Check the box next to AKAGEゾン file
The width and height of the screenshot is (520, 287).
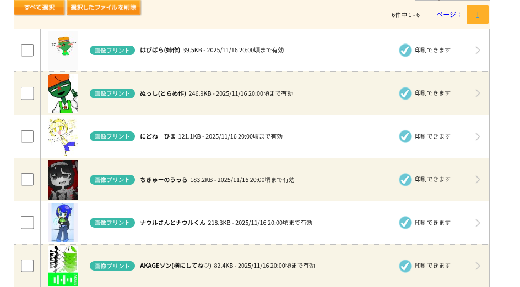pos(27,266)
